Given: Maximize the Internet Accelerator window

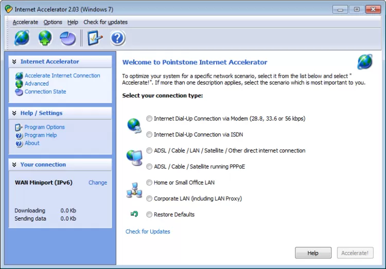Looking at the screenshot, I should click(357, 9).
